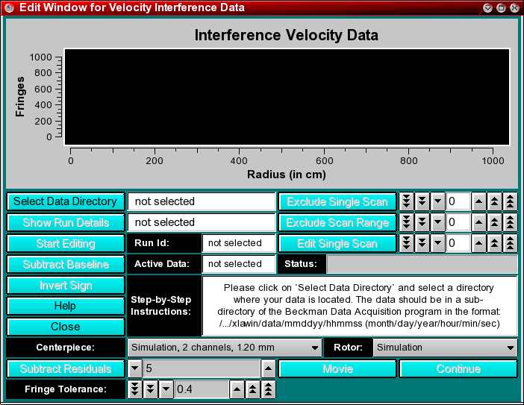Click the Start Editing button
The height and width of the screenshot is (405, 524).
(x=66, y=243)
